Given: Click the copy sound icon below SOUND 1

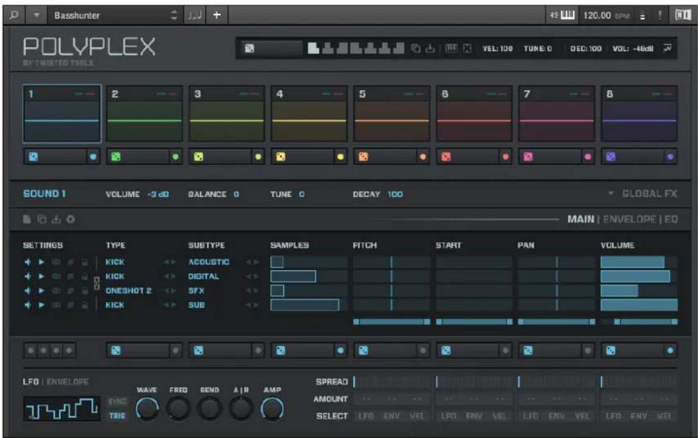Looking at the screenshot, I should click(42, 219).
